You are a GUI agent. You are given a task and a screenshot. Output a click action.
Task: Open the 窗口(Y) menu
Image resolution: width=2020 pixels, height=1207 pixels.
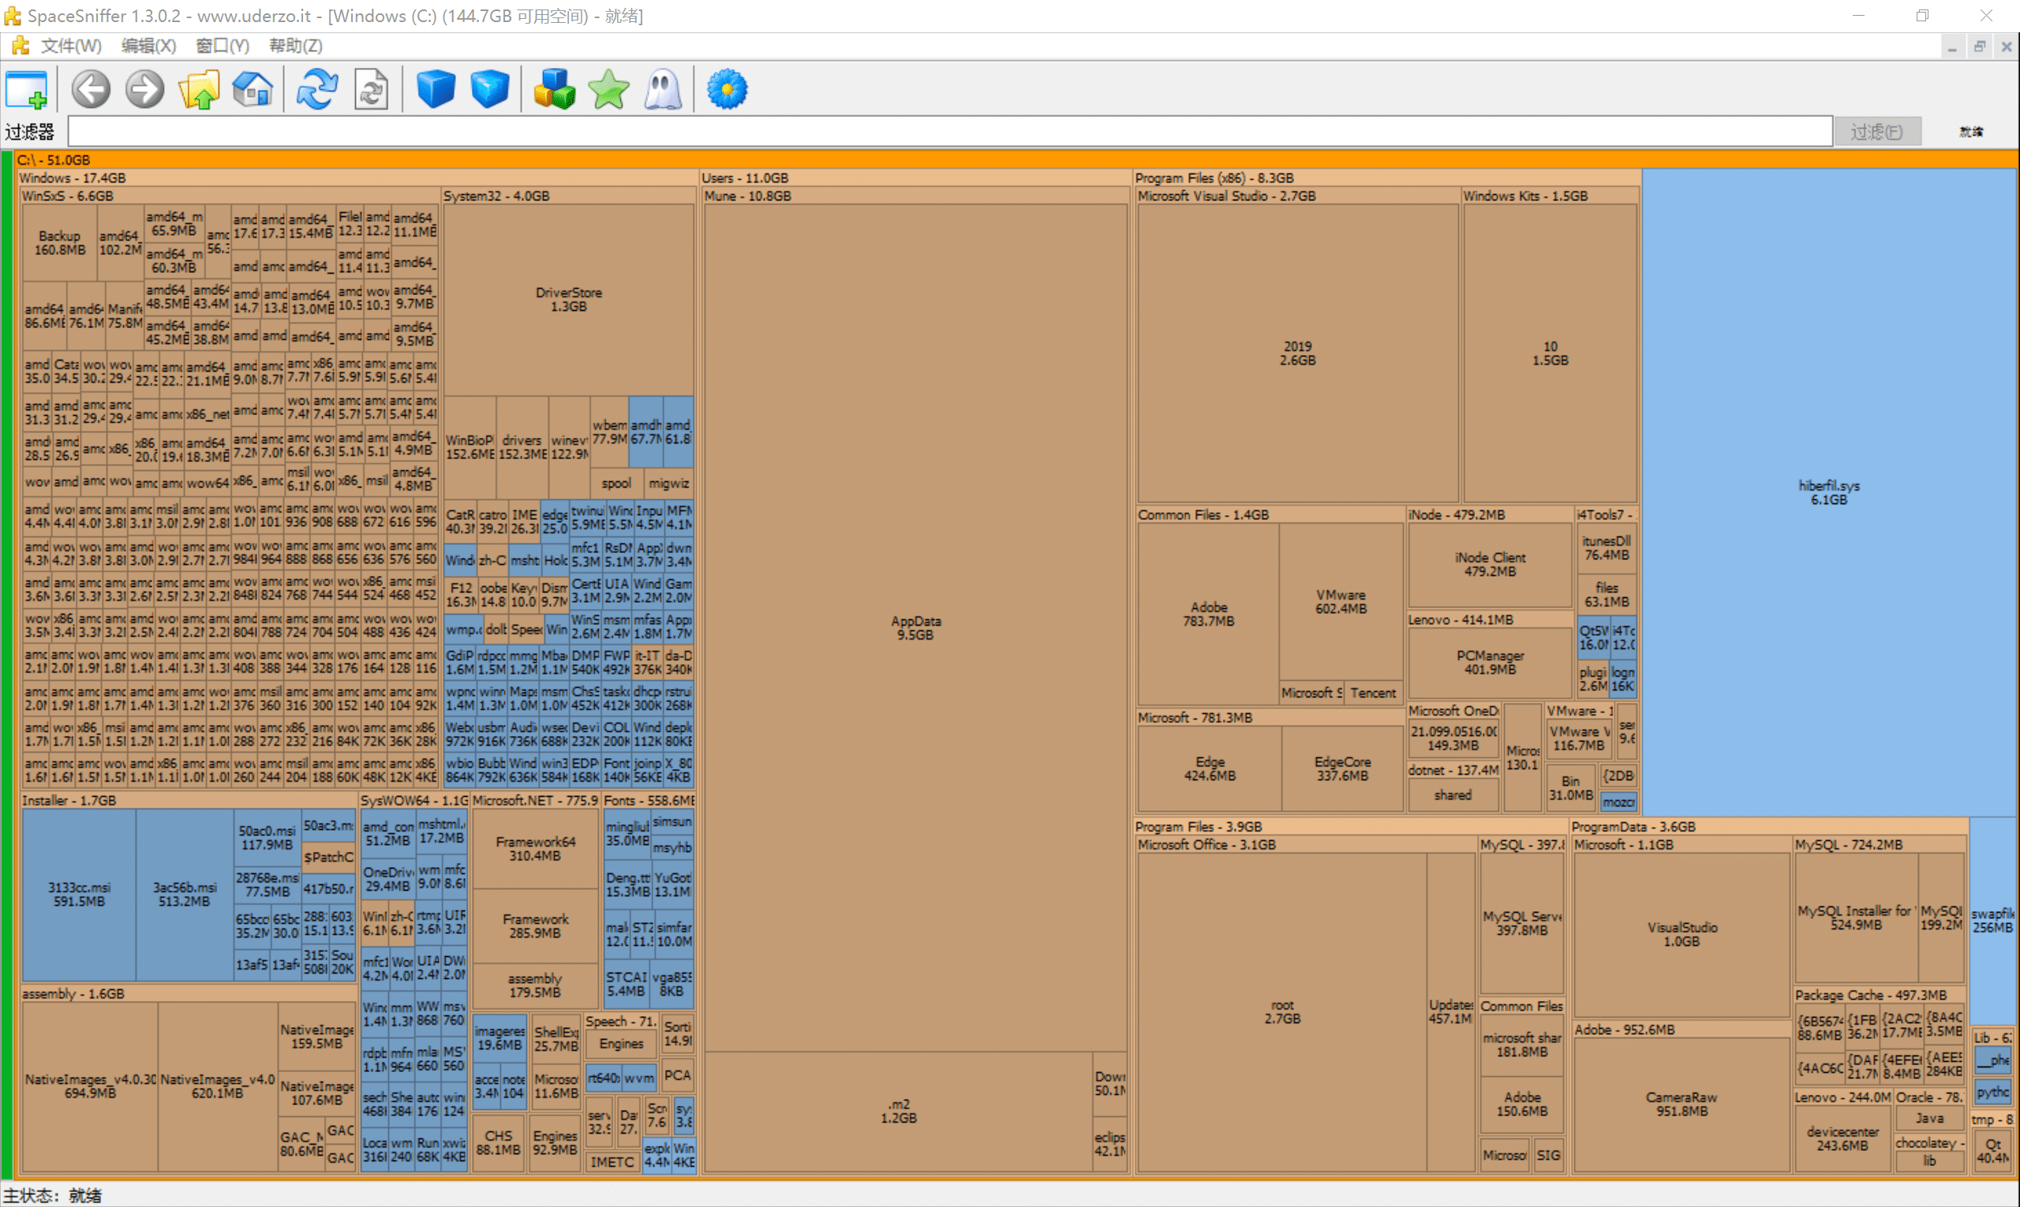coord(222,47)
